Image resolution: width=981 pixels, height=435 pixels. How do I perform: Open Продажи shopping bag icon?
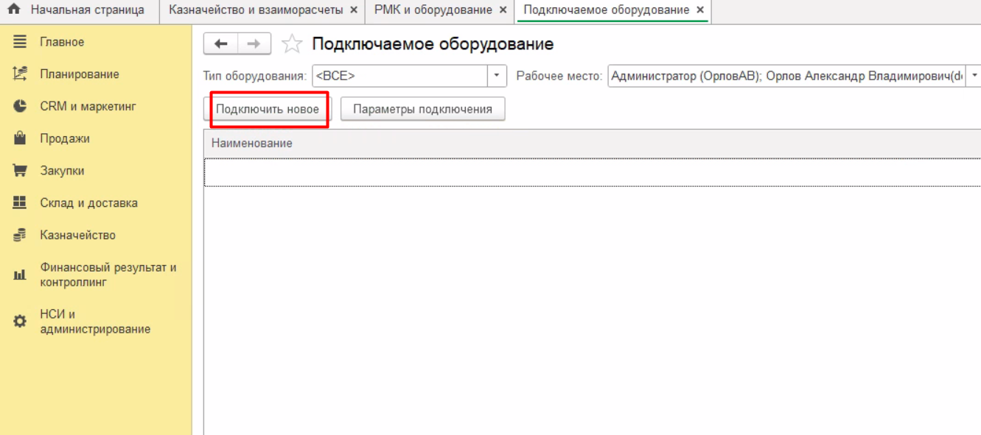(20, 138)
